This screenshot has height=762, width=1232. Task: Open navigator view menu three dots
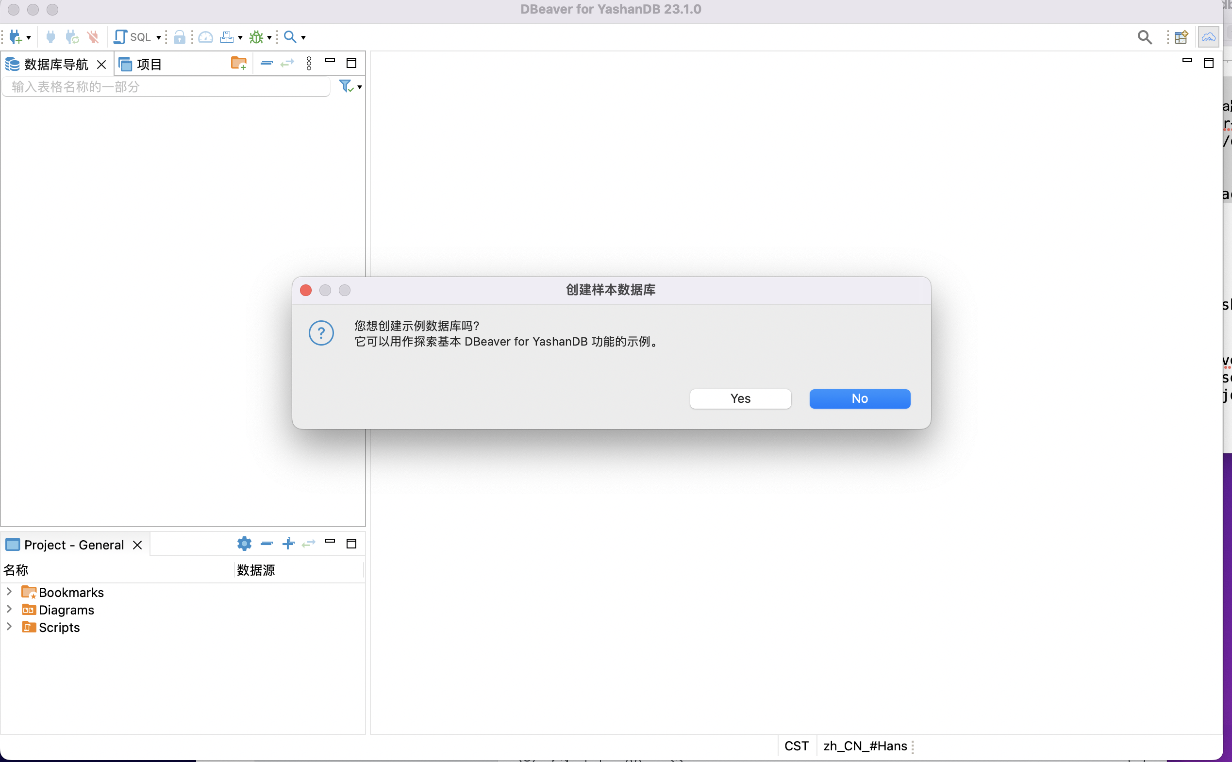coord(309,63)
